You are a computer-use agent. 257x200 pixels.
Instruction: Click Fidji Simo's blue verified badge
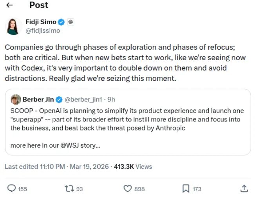click(x=62, y=22)
